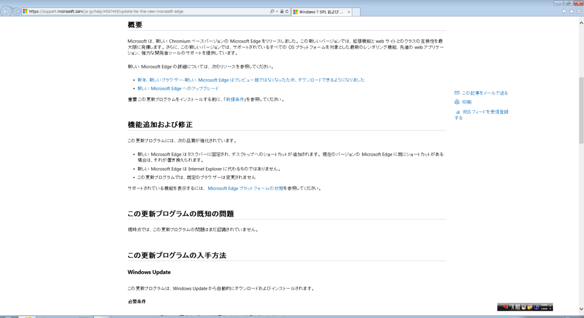Viewport: 584px width, 318px height.
Task: Click the security lock icon in address bar
Action: pos(282,11)
